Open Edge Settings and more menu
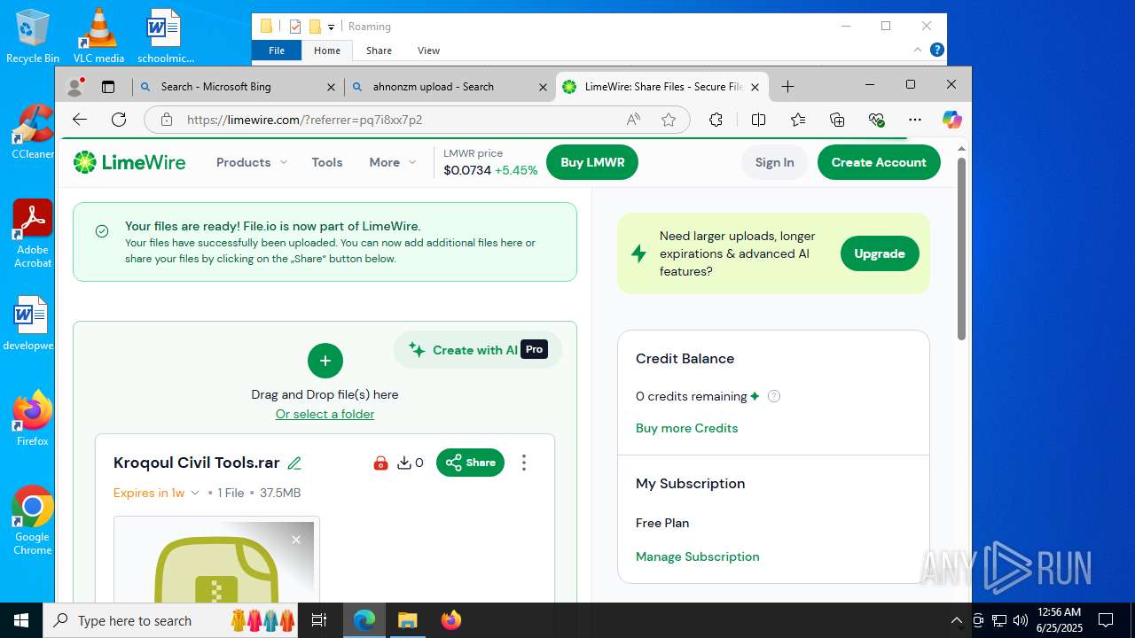 [915, 120]
